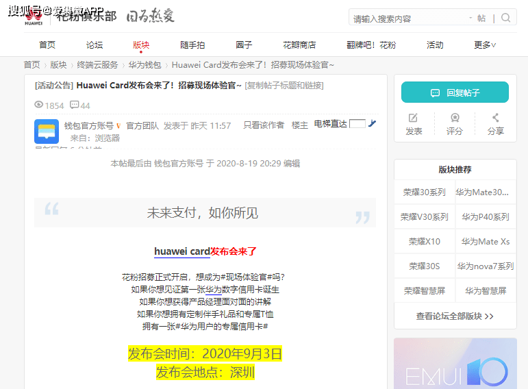
Task: Open 华为P40系列 board
Action: (x=486, y=217)
